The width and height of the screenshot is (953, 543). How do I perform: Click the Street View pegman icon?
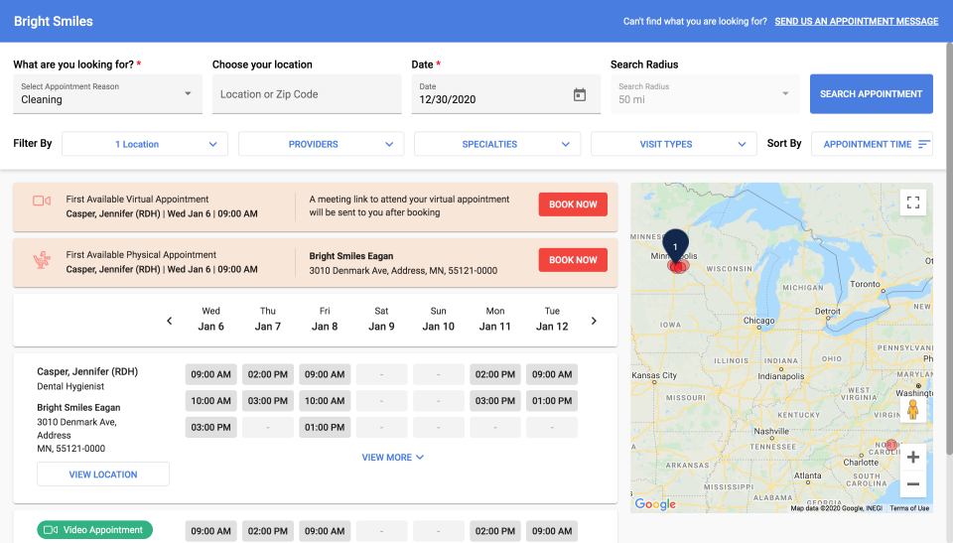912,410
